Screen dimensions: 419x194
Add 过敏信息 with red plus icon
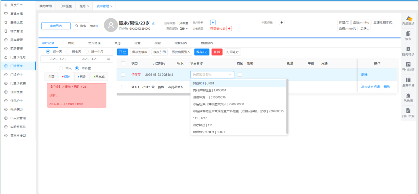[229, 29]
